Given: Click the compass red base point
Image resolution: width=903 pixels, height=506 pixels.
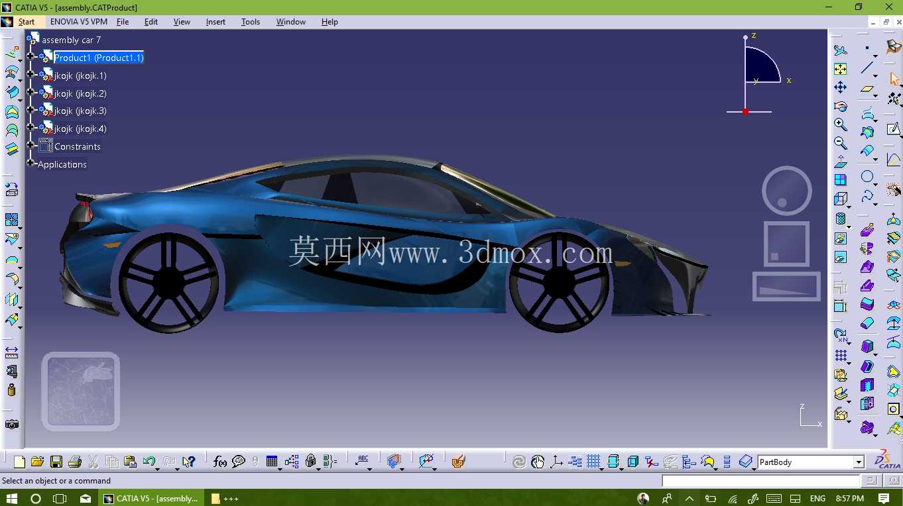Looking at the screenshot, I should pyautogui.click(x=746, y=111).
